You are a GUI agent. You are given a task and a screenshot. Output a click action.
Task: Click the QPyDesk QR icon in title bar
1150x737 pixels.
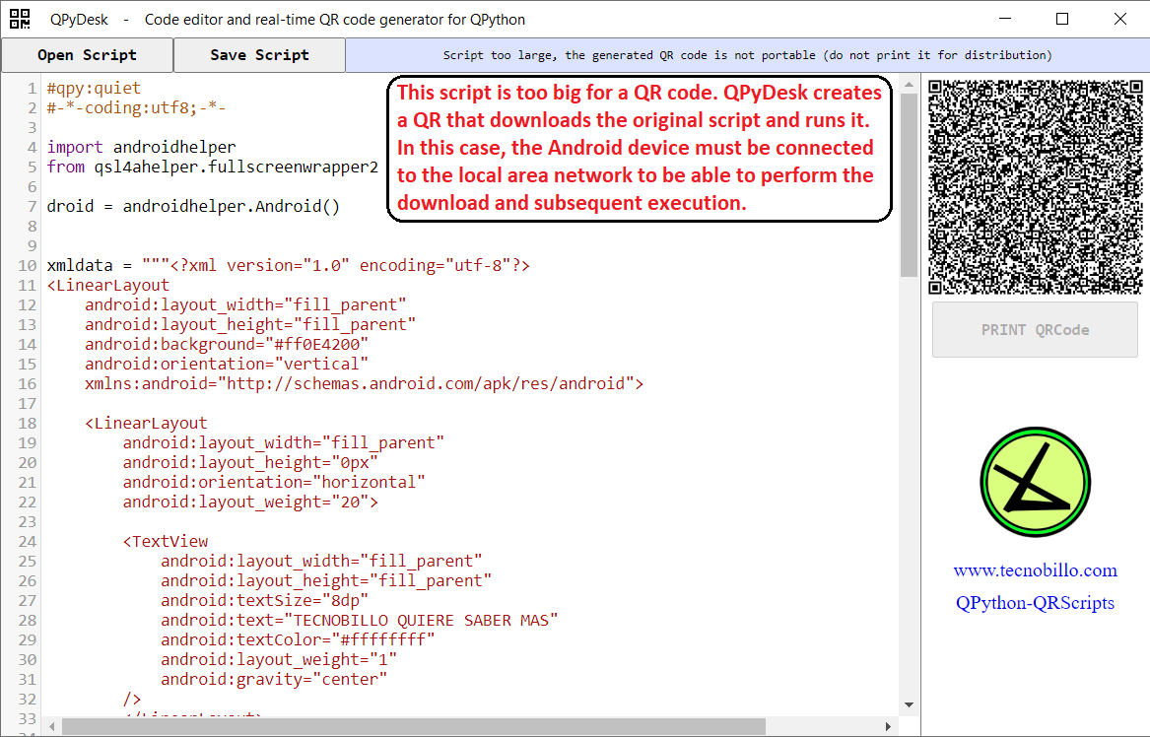coord(20,19)
